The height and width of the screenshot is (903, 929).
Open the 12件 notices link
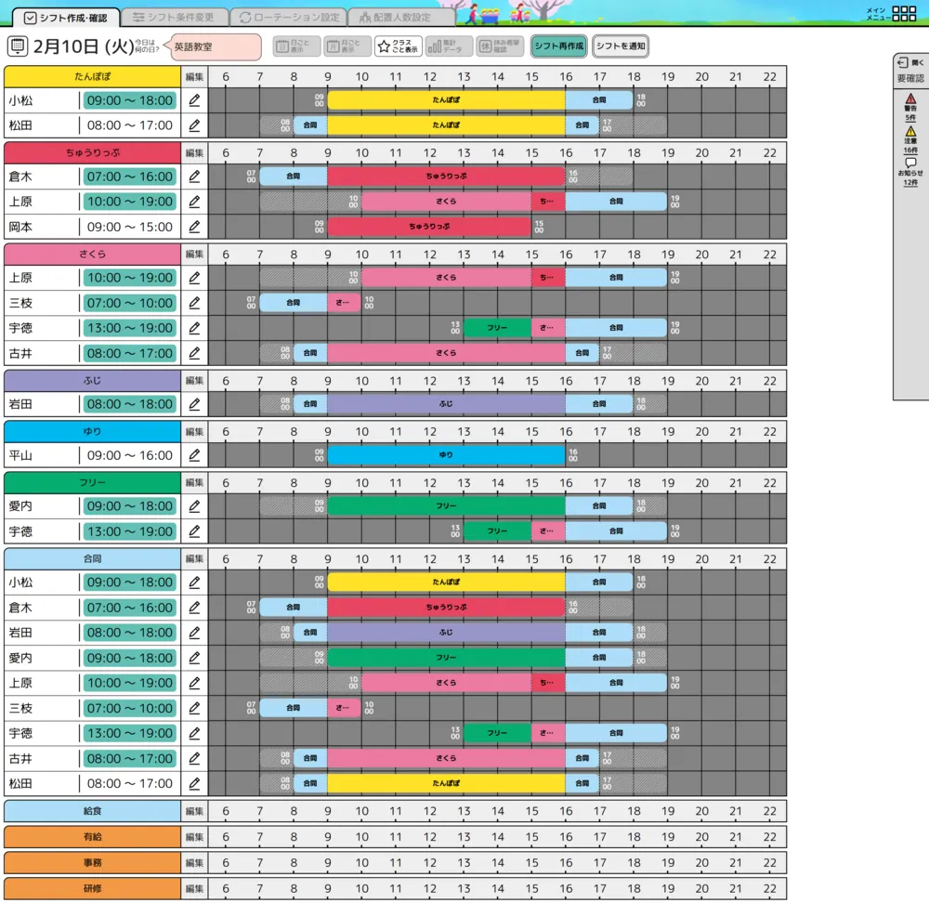[x=910, y=182]
